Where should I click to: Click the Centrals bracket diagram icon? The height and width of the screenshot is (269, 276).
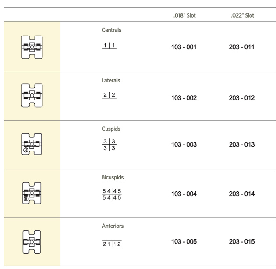click(32, 47)
